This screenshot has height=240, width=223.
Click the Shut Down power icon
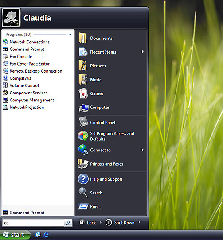pyautogui.click(x=109, y=222)
